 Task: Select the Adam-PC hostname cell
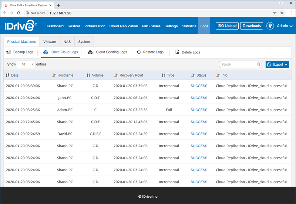(x=65, y=110)
